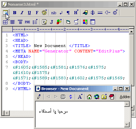The height and width of the screenshot is (129, 136).
Task: Insert table using the grid icon
Action: click(5, 22)
